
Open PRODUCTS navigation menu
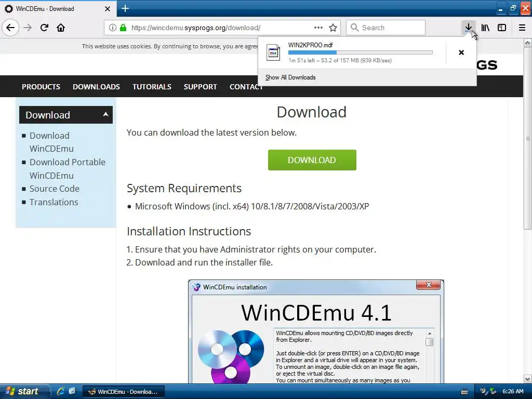tap(41, 87)
